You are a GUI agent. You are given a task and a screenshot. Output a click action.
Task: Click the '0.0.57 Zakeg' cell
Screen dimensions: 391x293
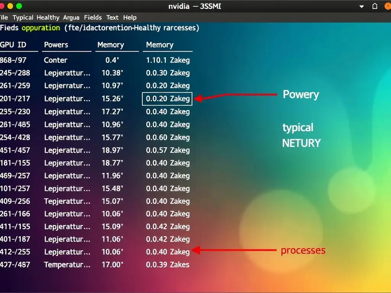168,150
